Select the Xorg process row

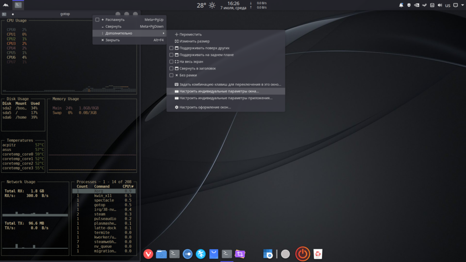(104, 191)
